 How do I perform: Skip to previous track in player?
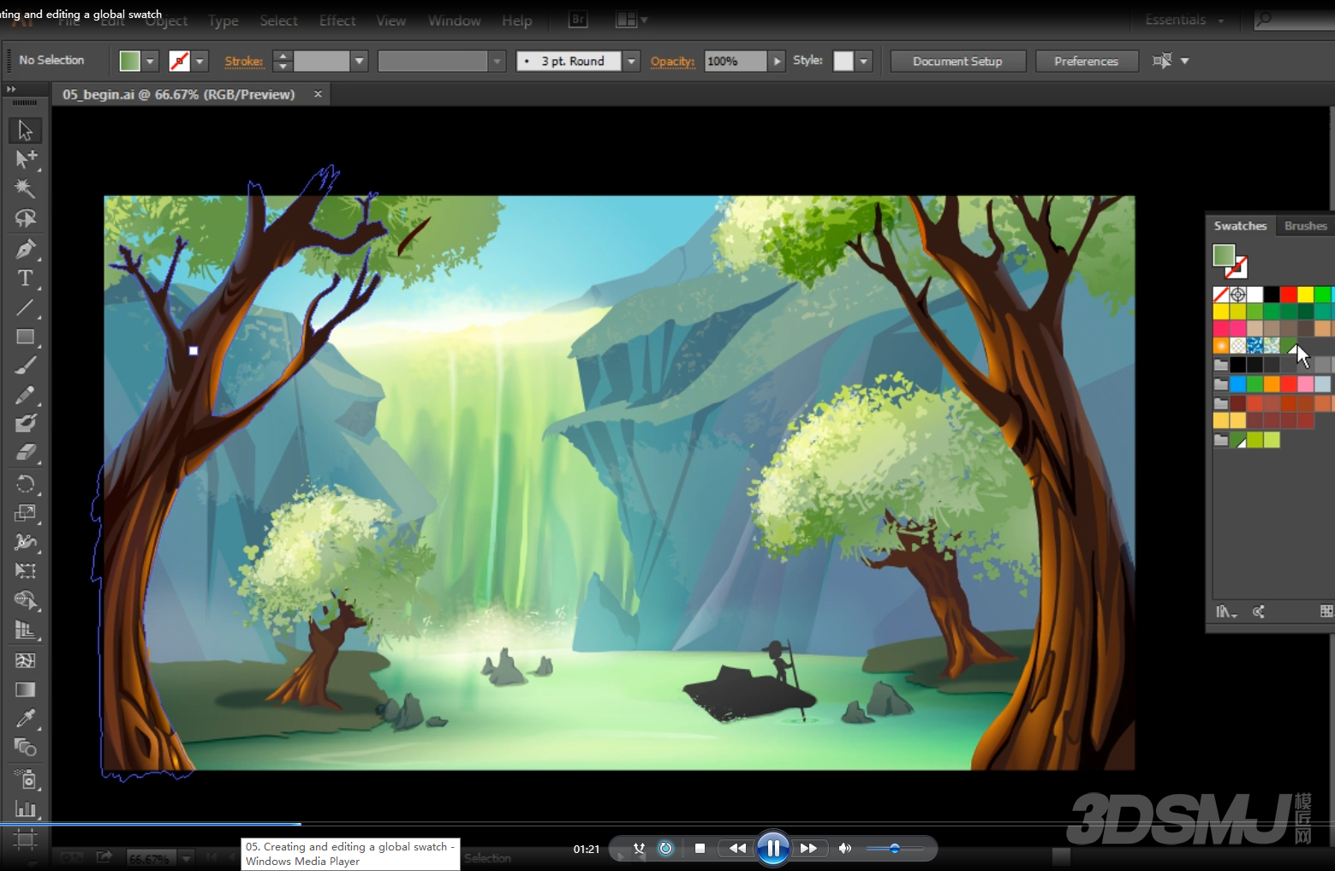pyautogui.click(x=736, y=849)
